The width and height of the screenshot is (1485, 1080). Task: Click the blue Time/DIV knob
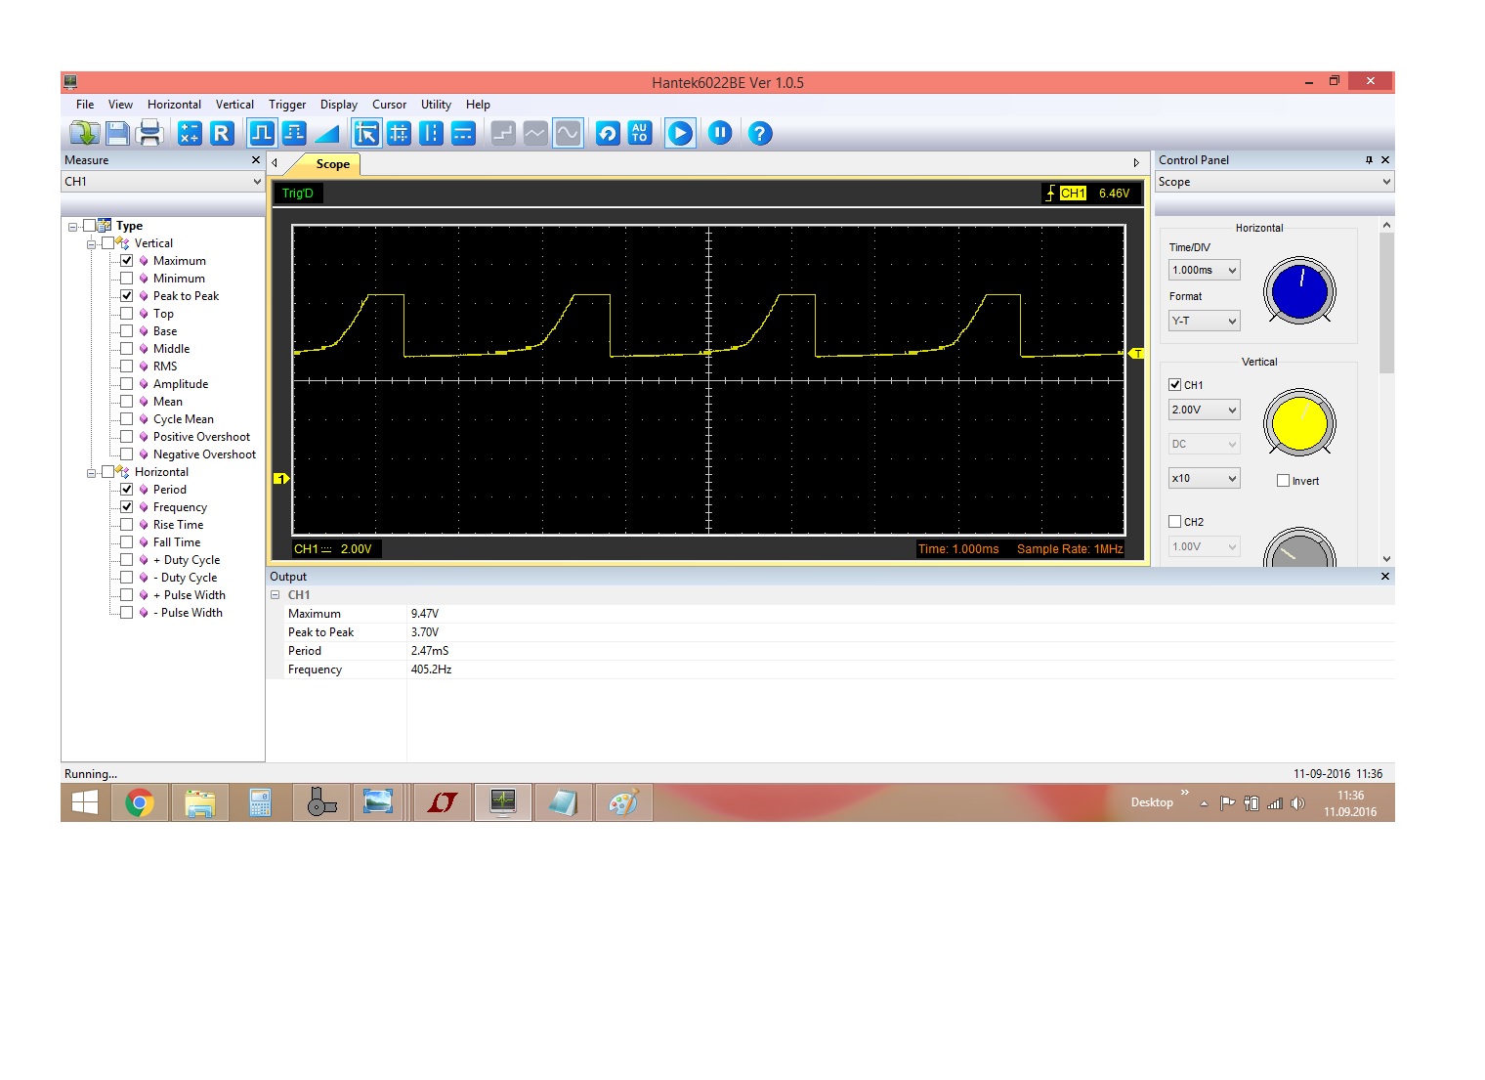pos(1299,291)
